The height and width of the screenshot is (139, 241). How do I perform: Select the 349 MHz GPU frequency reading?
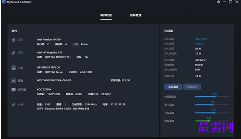pos(200,60)
